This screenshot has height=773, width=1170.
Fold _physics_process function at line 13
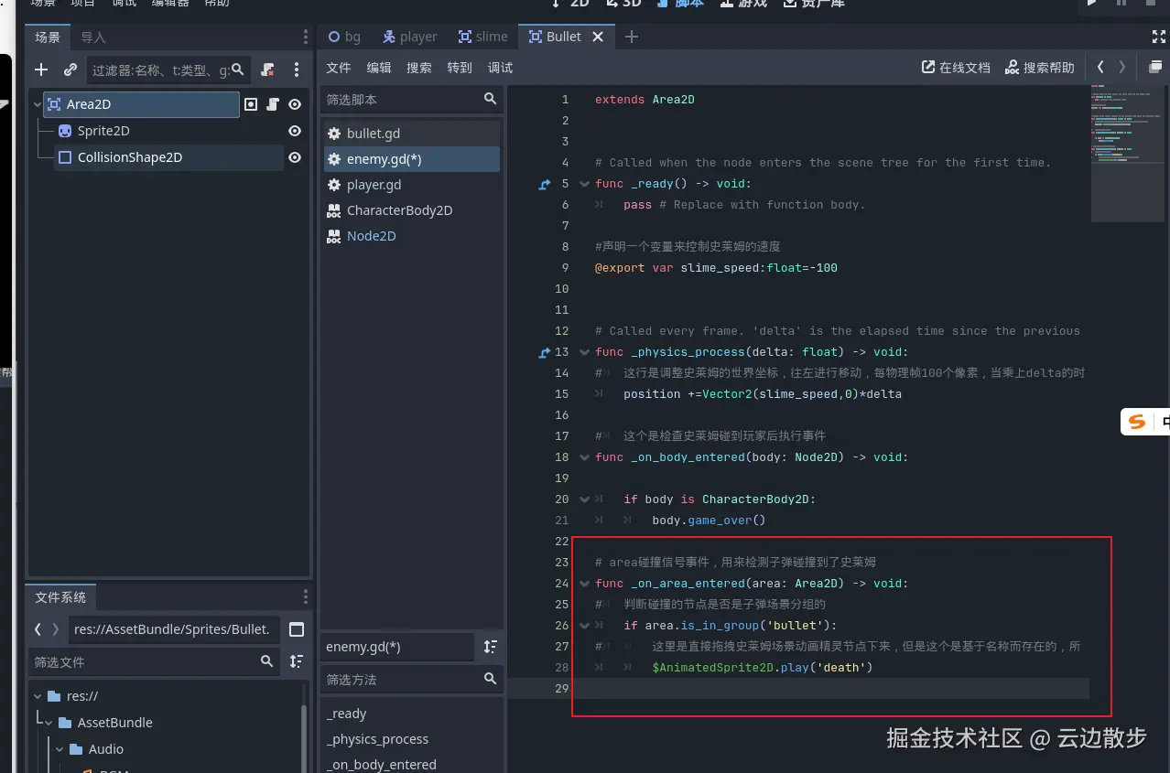[584, 352]
